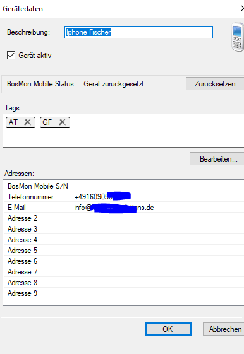
Task: Select the BosMon Mobile S/N value cell
Action: (x=157, y=186)
